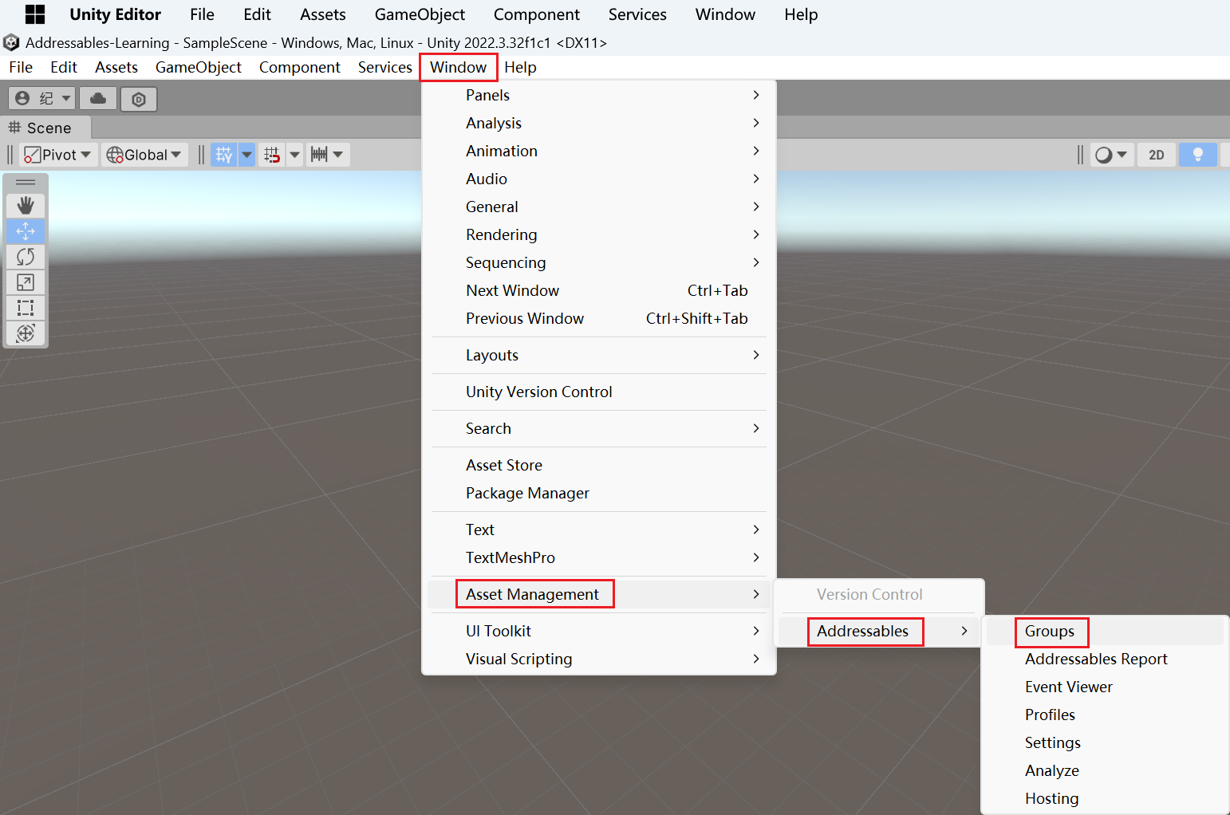Open Asset Store from Window menu
This screenshot has height=815, width=1230.
coord(598,465)
